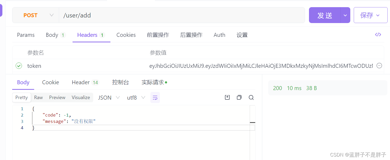Screen dimensions: 390x160
Task: Show generated code via code icon
Action: point(378,35)
